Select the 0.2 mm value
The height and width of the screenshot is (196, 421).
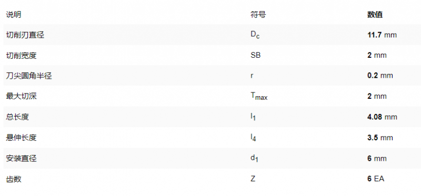point(380,76)
